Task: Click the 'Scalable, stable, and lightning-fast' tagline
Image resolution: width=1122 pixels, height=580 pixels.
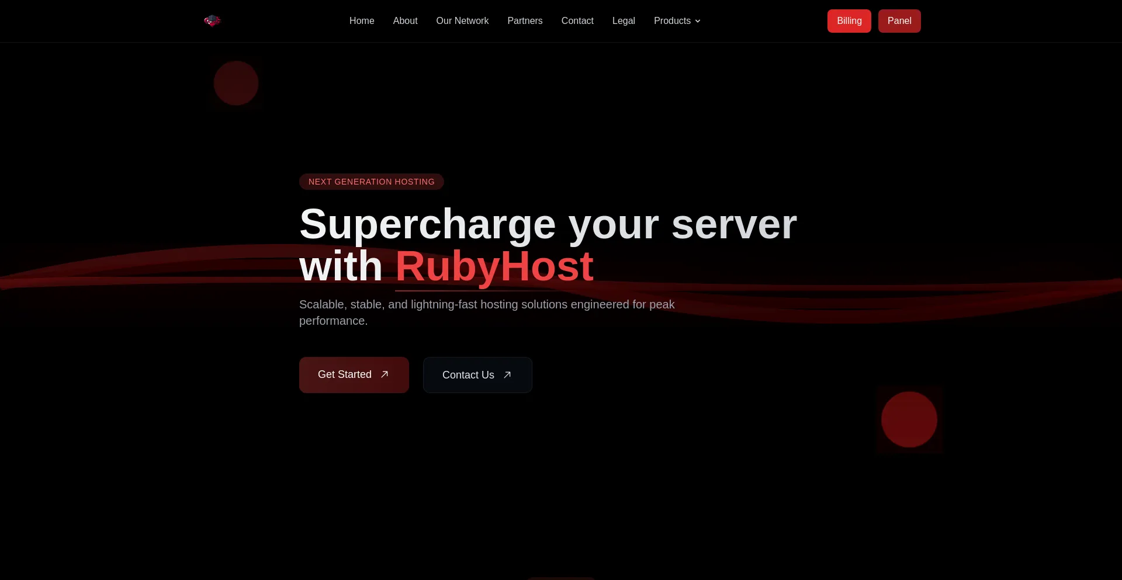Action: tap(487, 312)
